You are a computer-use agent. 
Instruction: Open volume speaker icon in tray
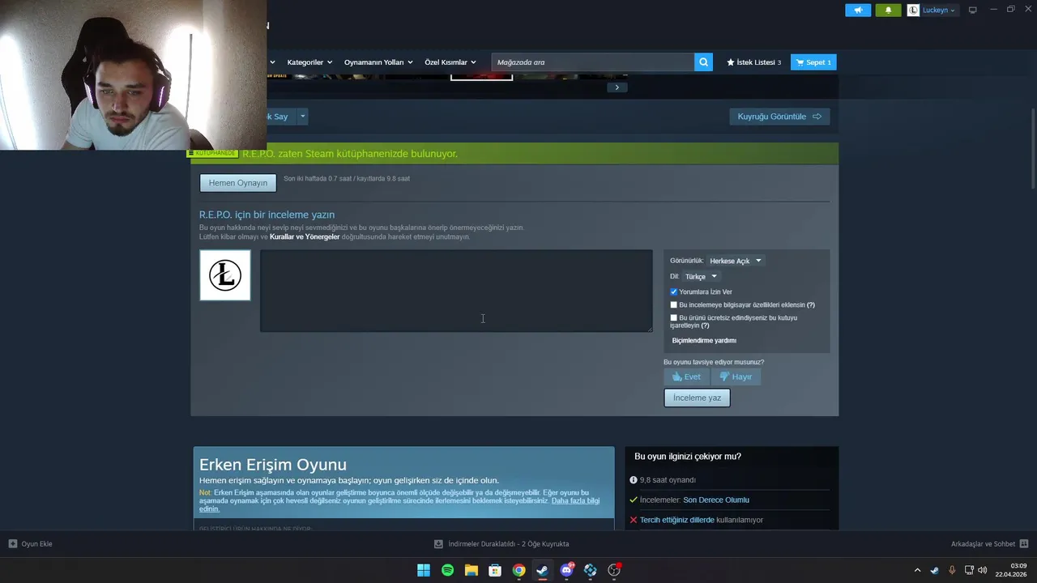(983, 570)
